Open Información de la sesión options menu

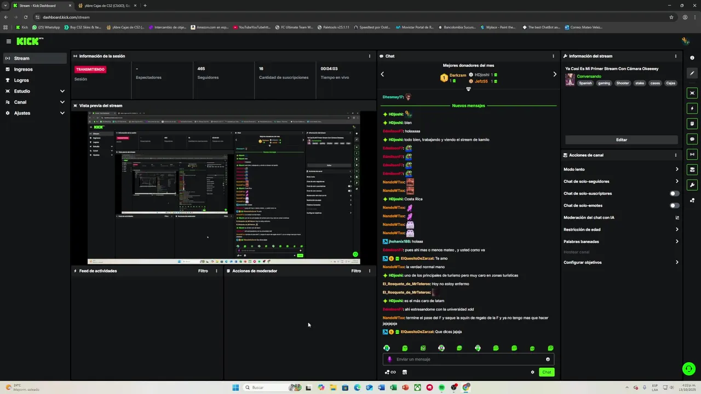click(370, 56)
